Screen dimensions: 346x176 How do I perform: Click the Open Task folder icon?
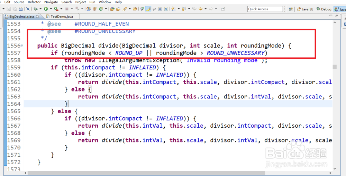[118, 9]
